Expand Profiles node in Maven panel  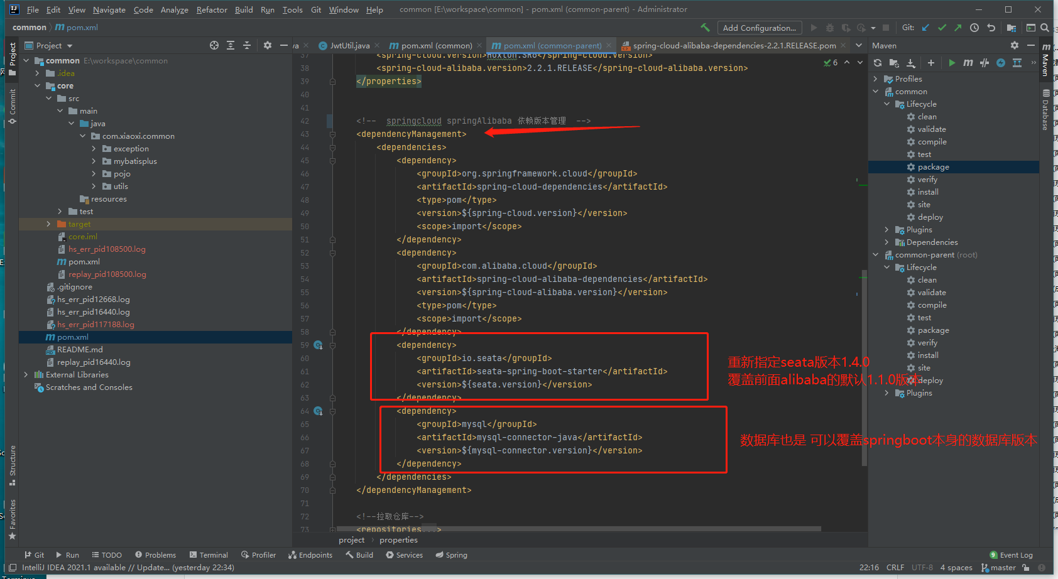click(x=876, y=79)
